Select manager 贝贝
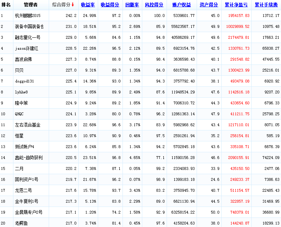 coord(19,70)
